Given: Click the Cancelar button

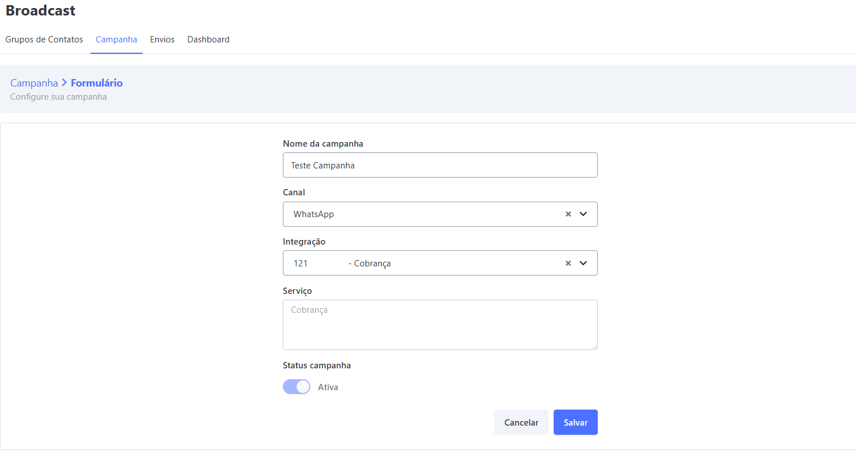Looking at the screenshot, I should point(521,422).
